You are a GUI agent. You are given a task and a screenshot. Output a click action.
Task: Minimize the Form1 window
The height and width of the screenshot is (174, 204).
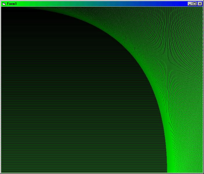[190, 4]
